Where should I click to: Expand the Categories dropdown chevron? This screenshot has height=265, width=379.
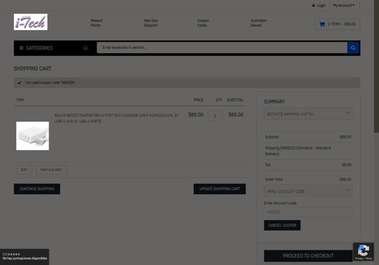pos(85,48)
